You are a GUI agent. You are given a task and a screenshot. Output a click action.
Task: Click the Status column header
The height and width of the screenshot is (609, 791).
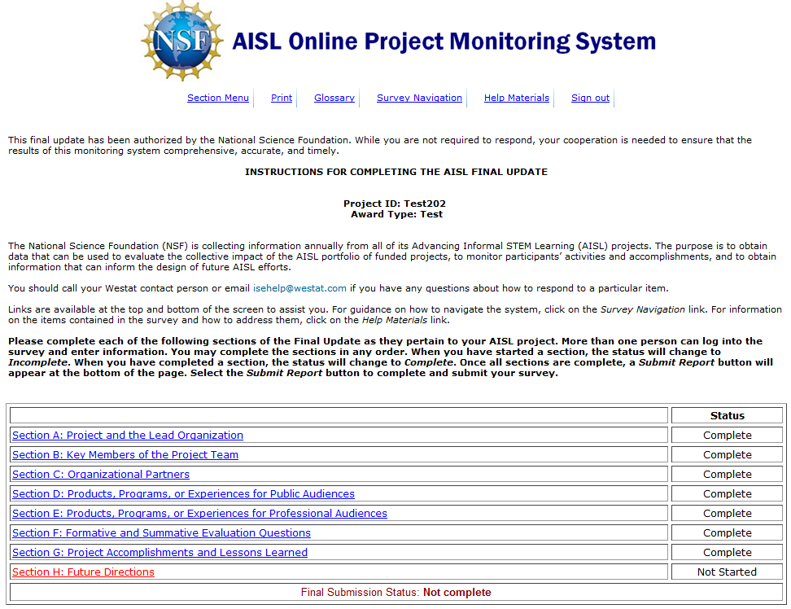tap(727, 416)
